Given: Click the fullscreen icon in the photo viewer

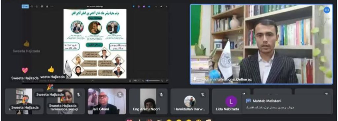Looking at the screenshot, I should 167,81.
